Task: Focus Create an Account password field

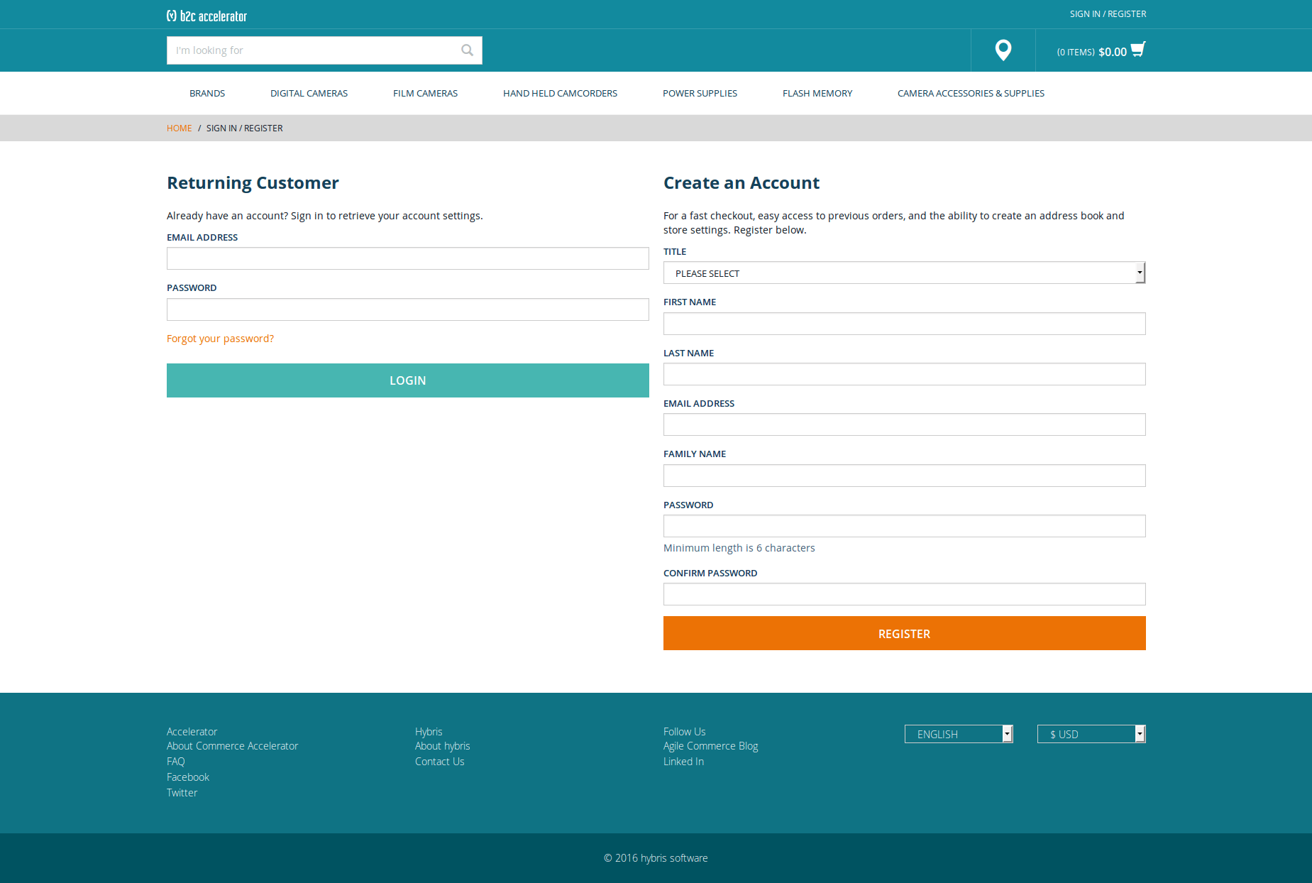Action: [x=904, y=526]
